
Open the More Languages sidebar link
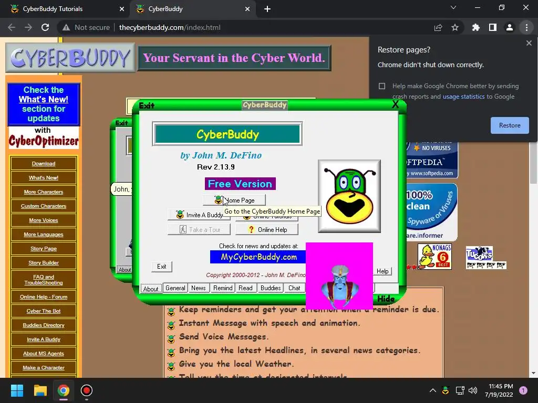(x=44, y=235)
